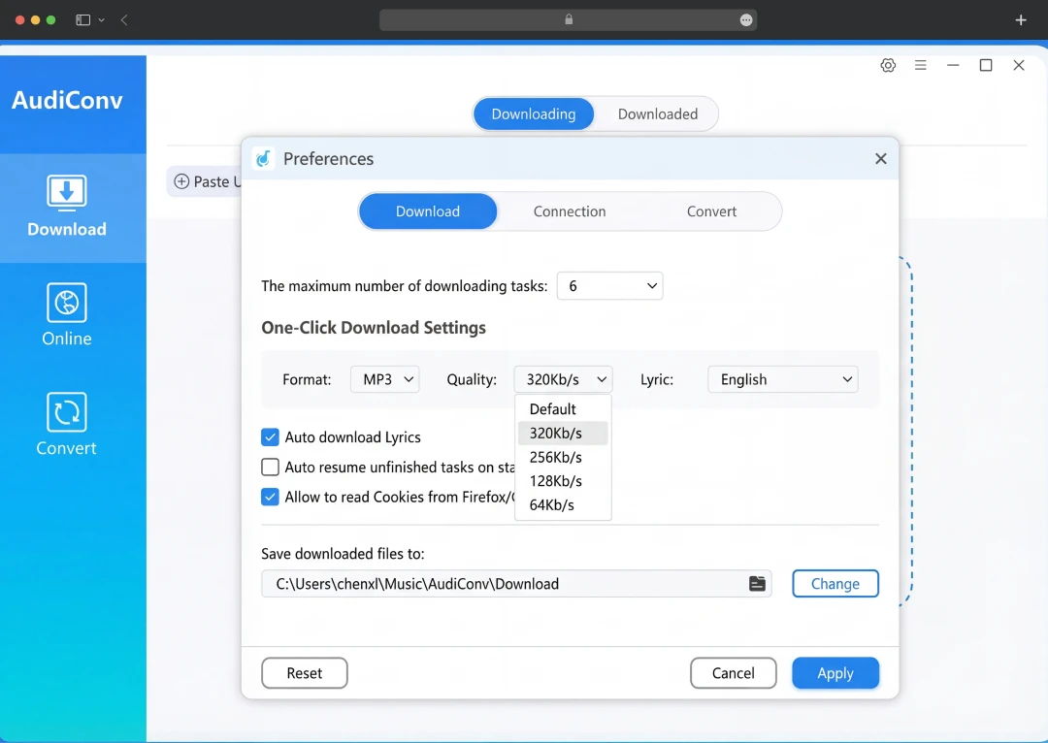Open the folder browse icon beside save path
1048x743 pixels.
click(758, 583)
